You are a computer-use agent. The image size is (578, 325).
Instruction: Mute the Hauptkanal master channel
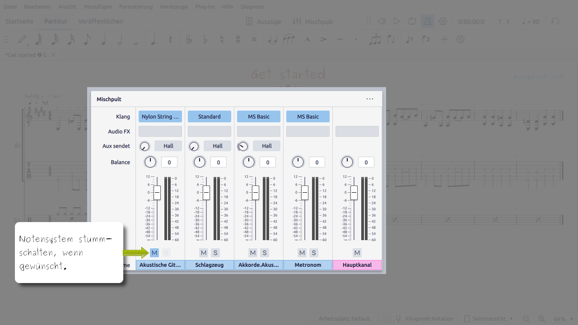point(357,253)
